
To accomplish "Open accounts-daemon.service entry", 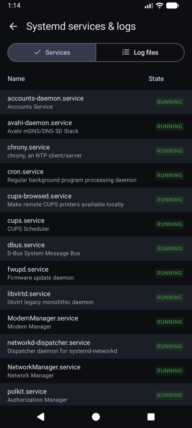I will (96, 102).
